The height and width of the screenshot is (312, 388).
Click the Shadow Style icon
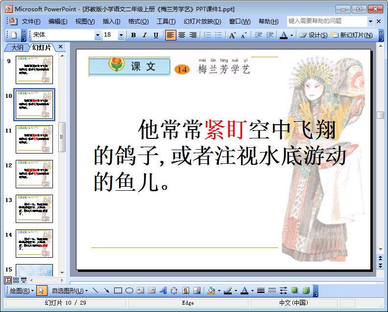pos(294,290)
